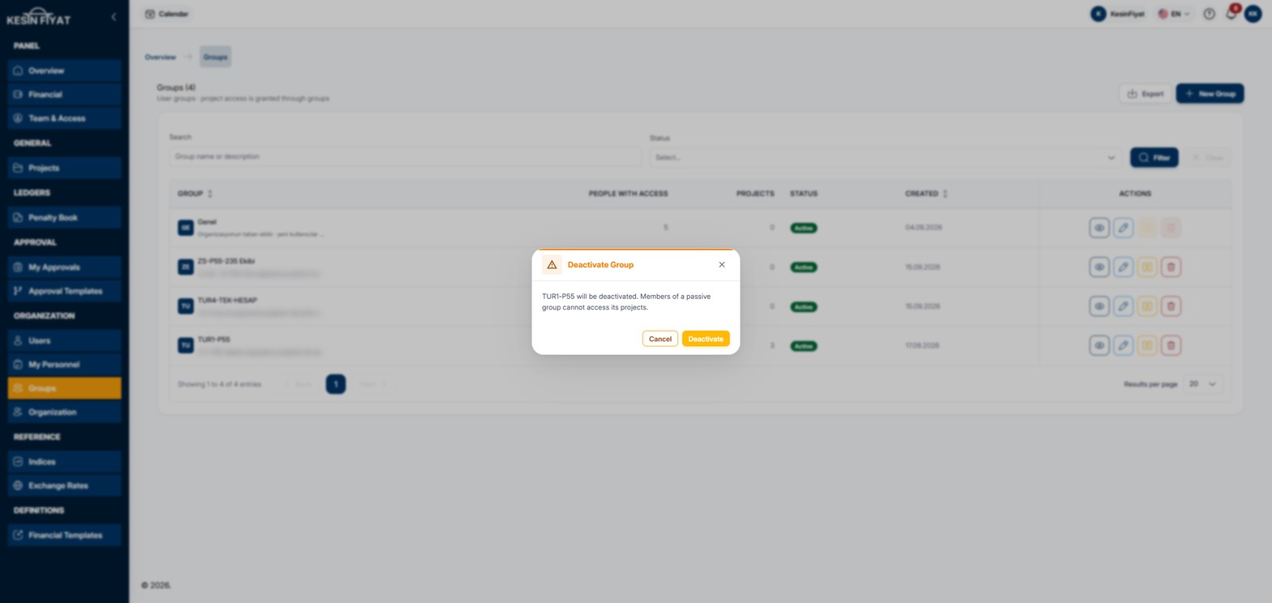
Task: Open the notifications bell icon
Action: point(1231,14)
